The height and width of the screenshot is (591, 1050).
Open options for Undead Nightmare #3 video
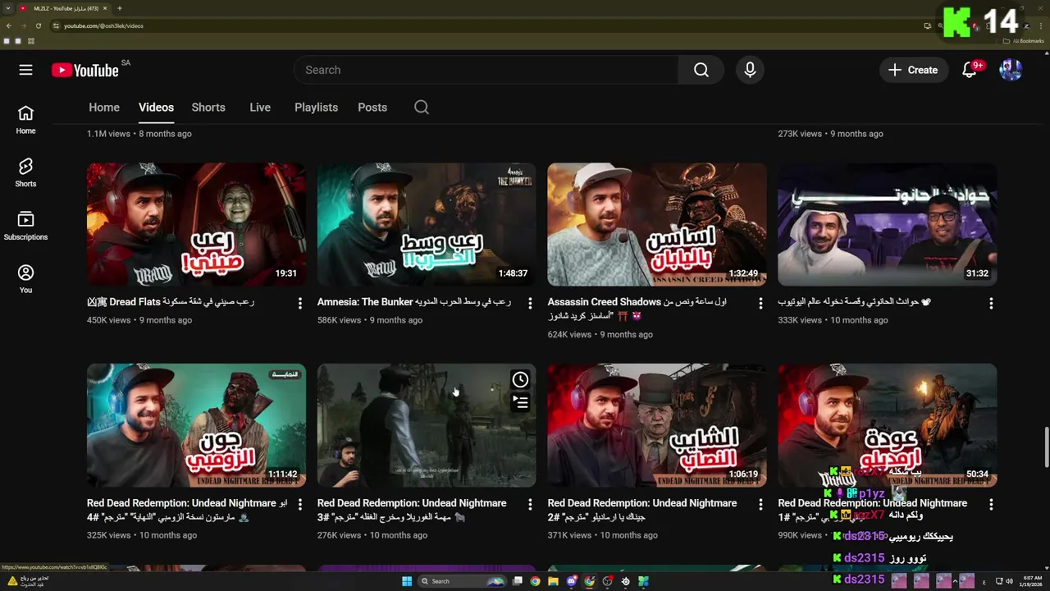click(x=530, y=504)
